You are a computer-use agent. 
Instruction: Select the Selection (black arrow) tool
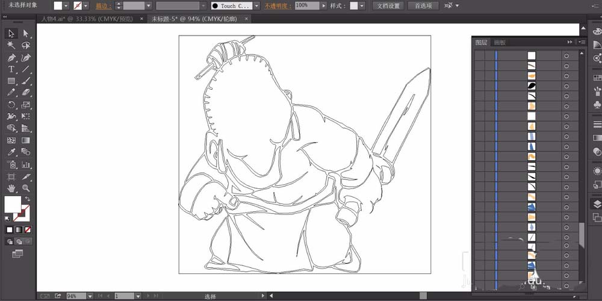coord(11,34)
